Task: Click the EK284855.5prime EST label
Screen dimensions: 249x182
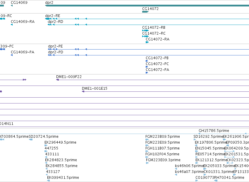Action: tap(62, 166)
